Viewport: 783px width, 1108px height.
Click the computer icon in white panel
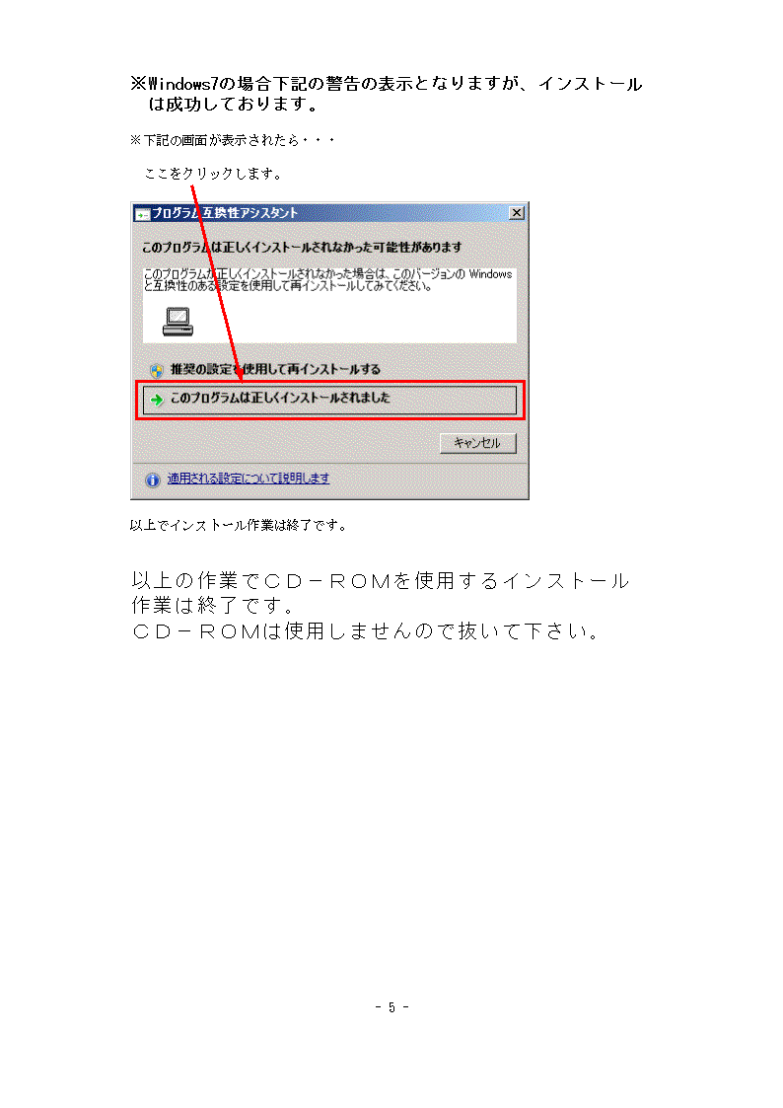click(x=178, y=322)
